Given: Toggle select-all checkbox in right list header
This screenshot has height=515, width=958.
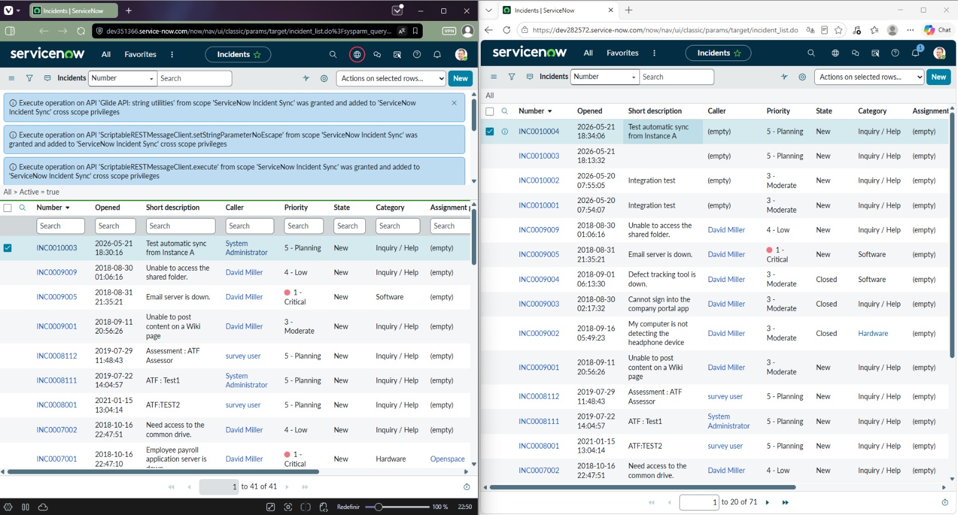Looking at the screenshot, I should (490, 111).
